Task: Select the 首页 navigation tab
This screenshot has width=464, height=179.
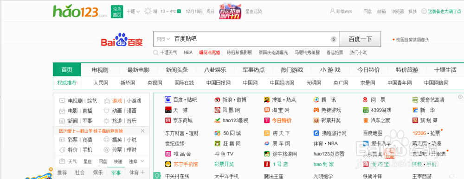Action: coord(67,70)
